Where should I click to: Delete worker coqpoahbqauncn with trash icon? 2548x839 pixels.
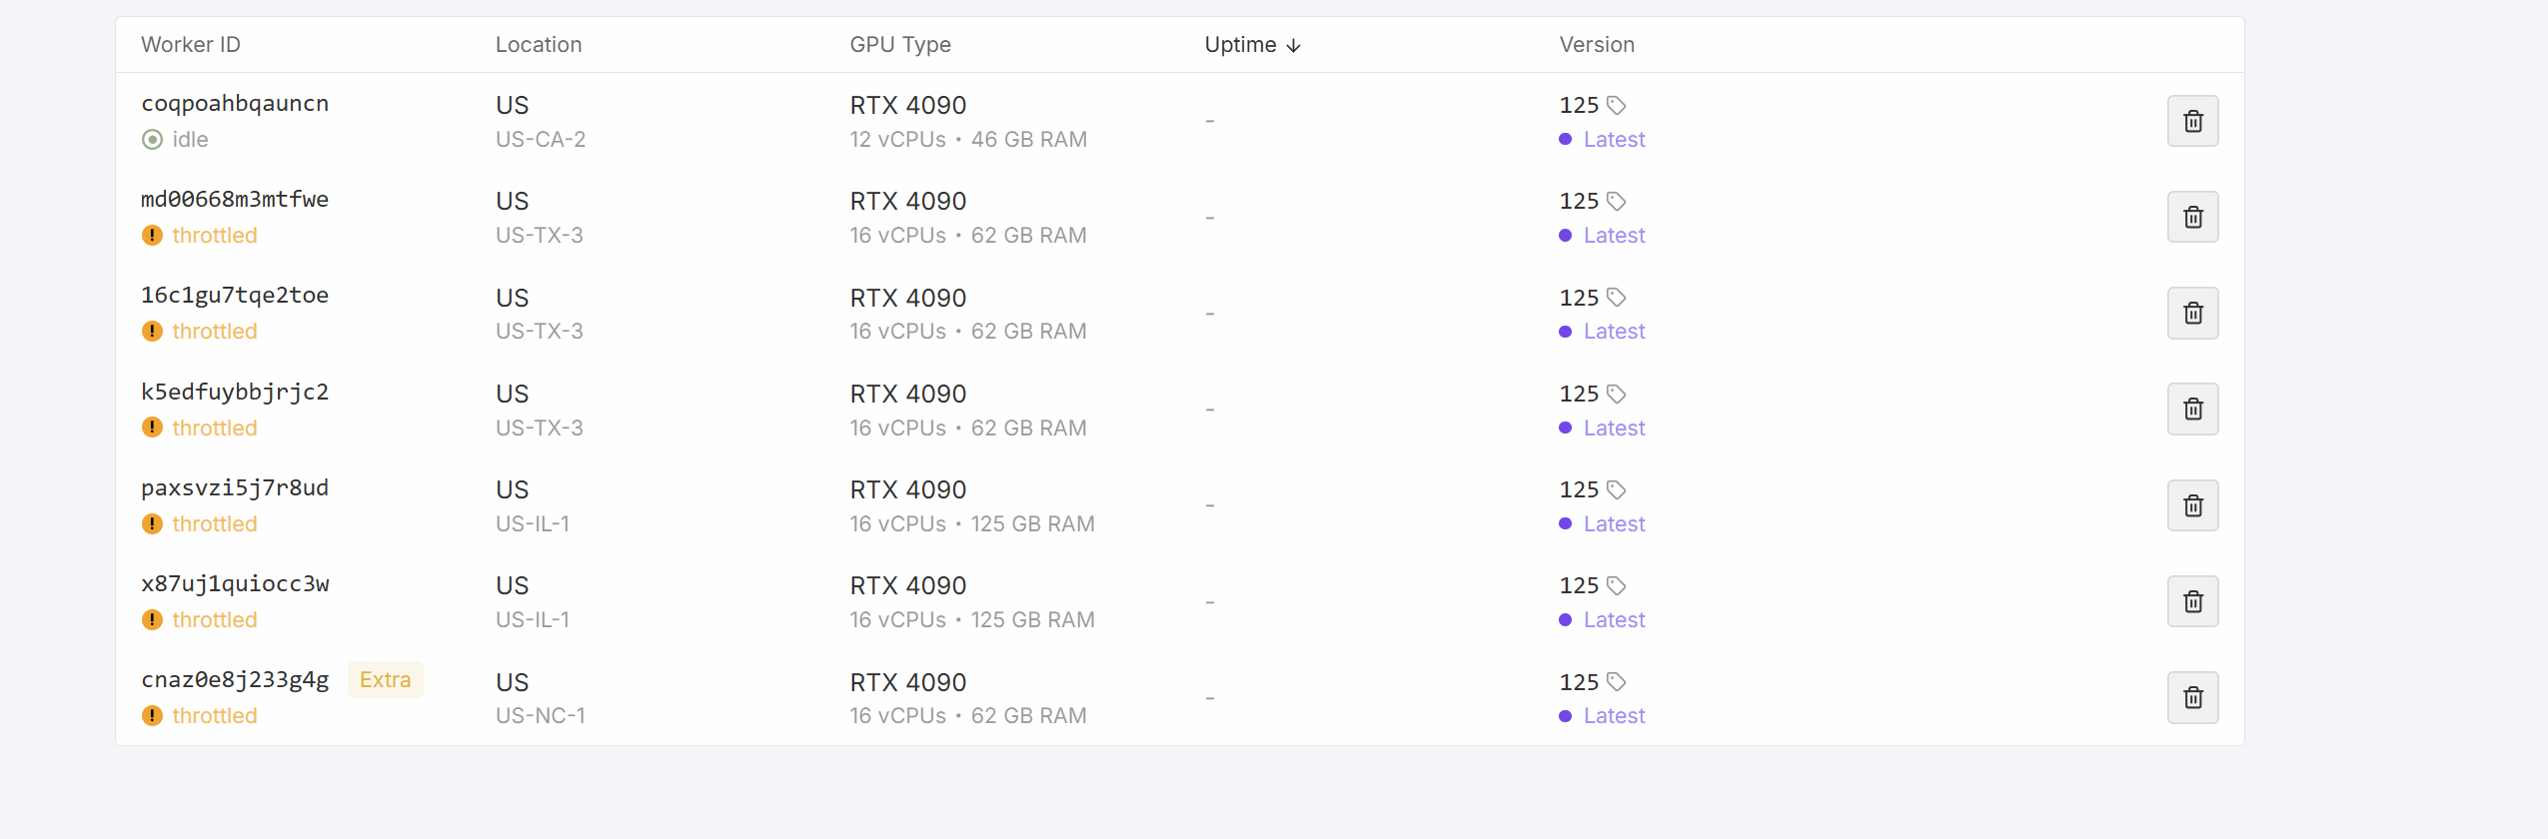pos(2192,121)
